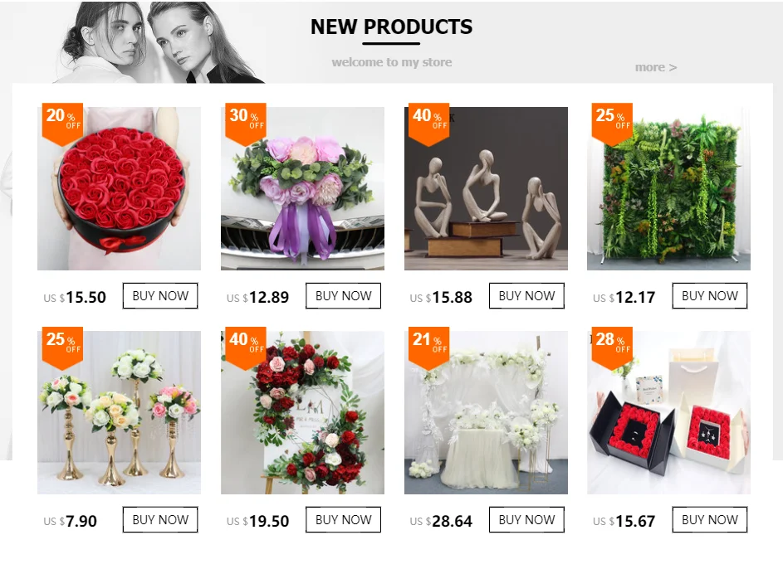Image resolution: width=783 pixels, height=569 pixels.
Task: Click BUY NOW next to US $15.88
Action: (526, 296)
